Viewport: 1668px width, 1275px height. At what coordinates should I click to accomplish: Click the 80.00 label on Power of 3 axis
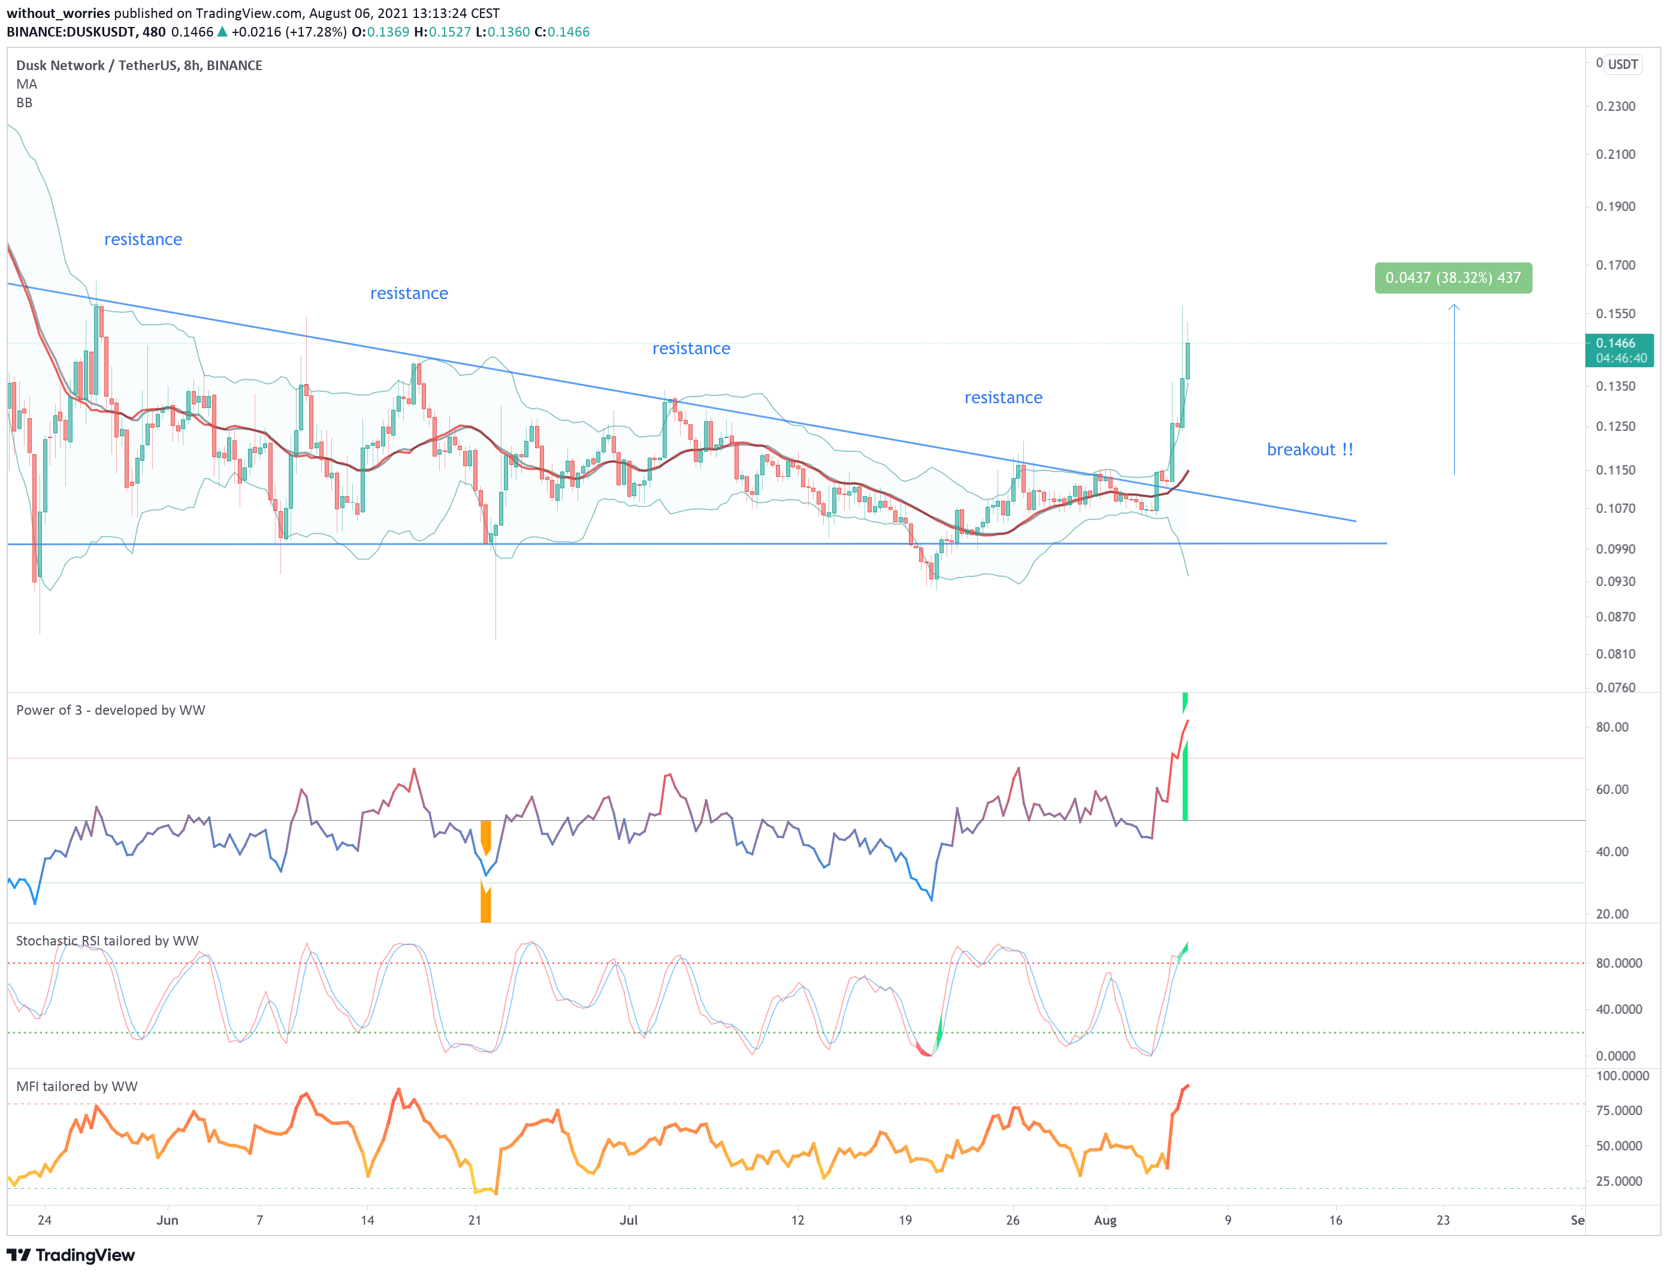[x=1612, y=726]
